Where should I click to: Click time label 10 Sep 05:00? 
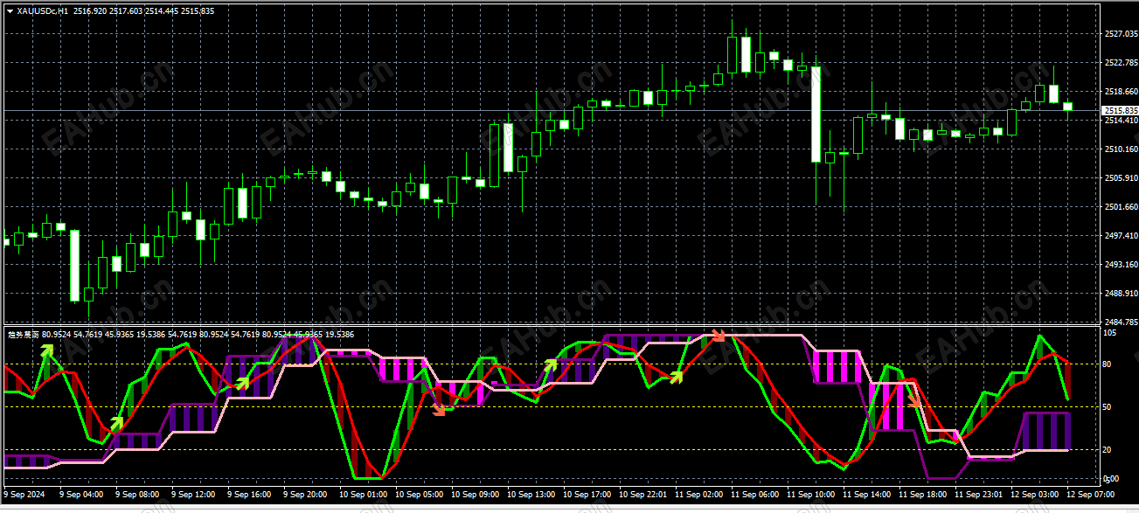click(x=421, y=495)
